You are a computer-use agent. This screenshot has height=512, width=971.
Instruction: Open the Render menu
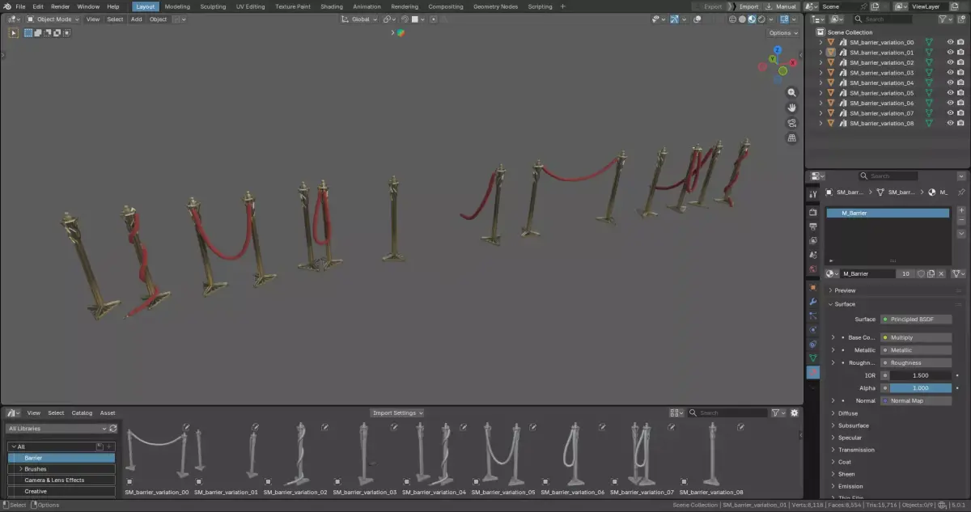(x=61, y=6)
